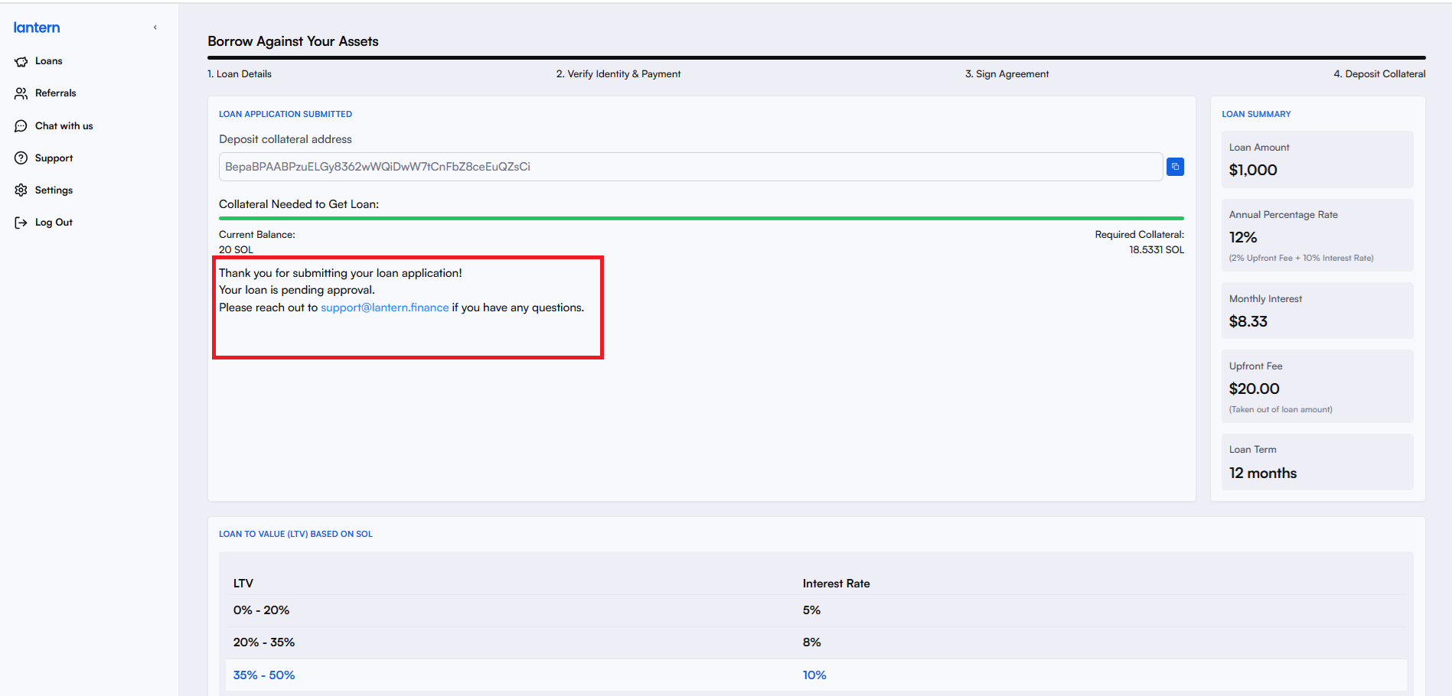Click the deposit collateral address field

690,167
